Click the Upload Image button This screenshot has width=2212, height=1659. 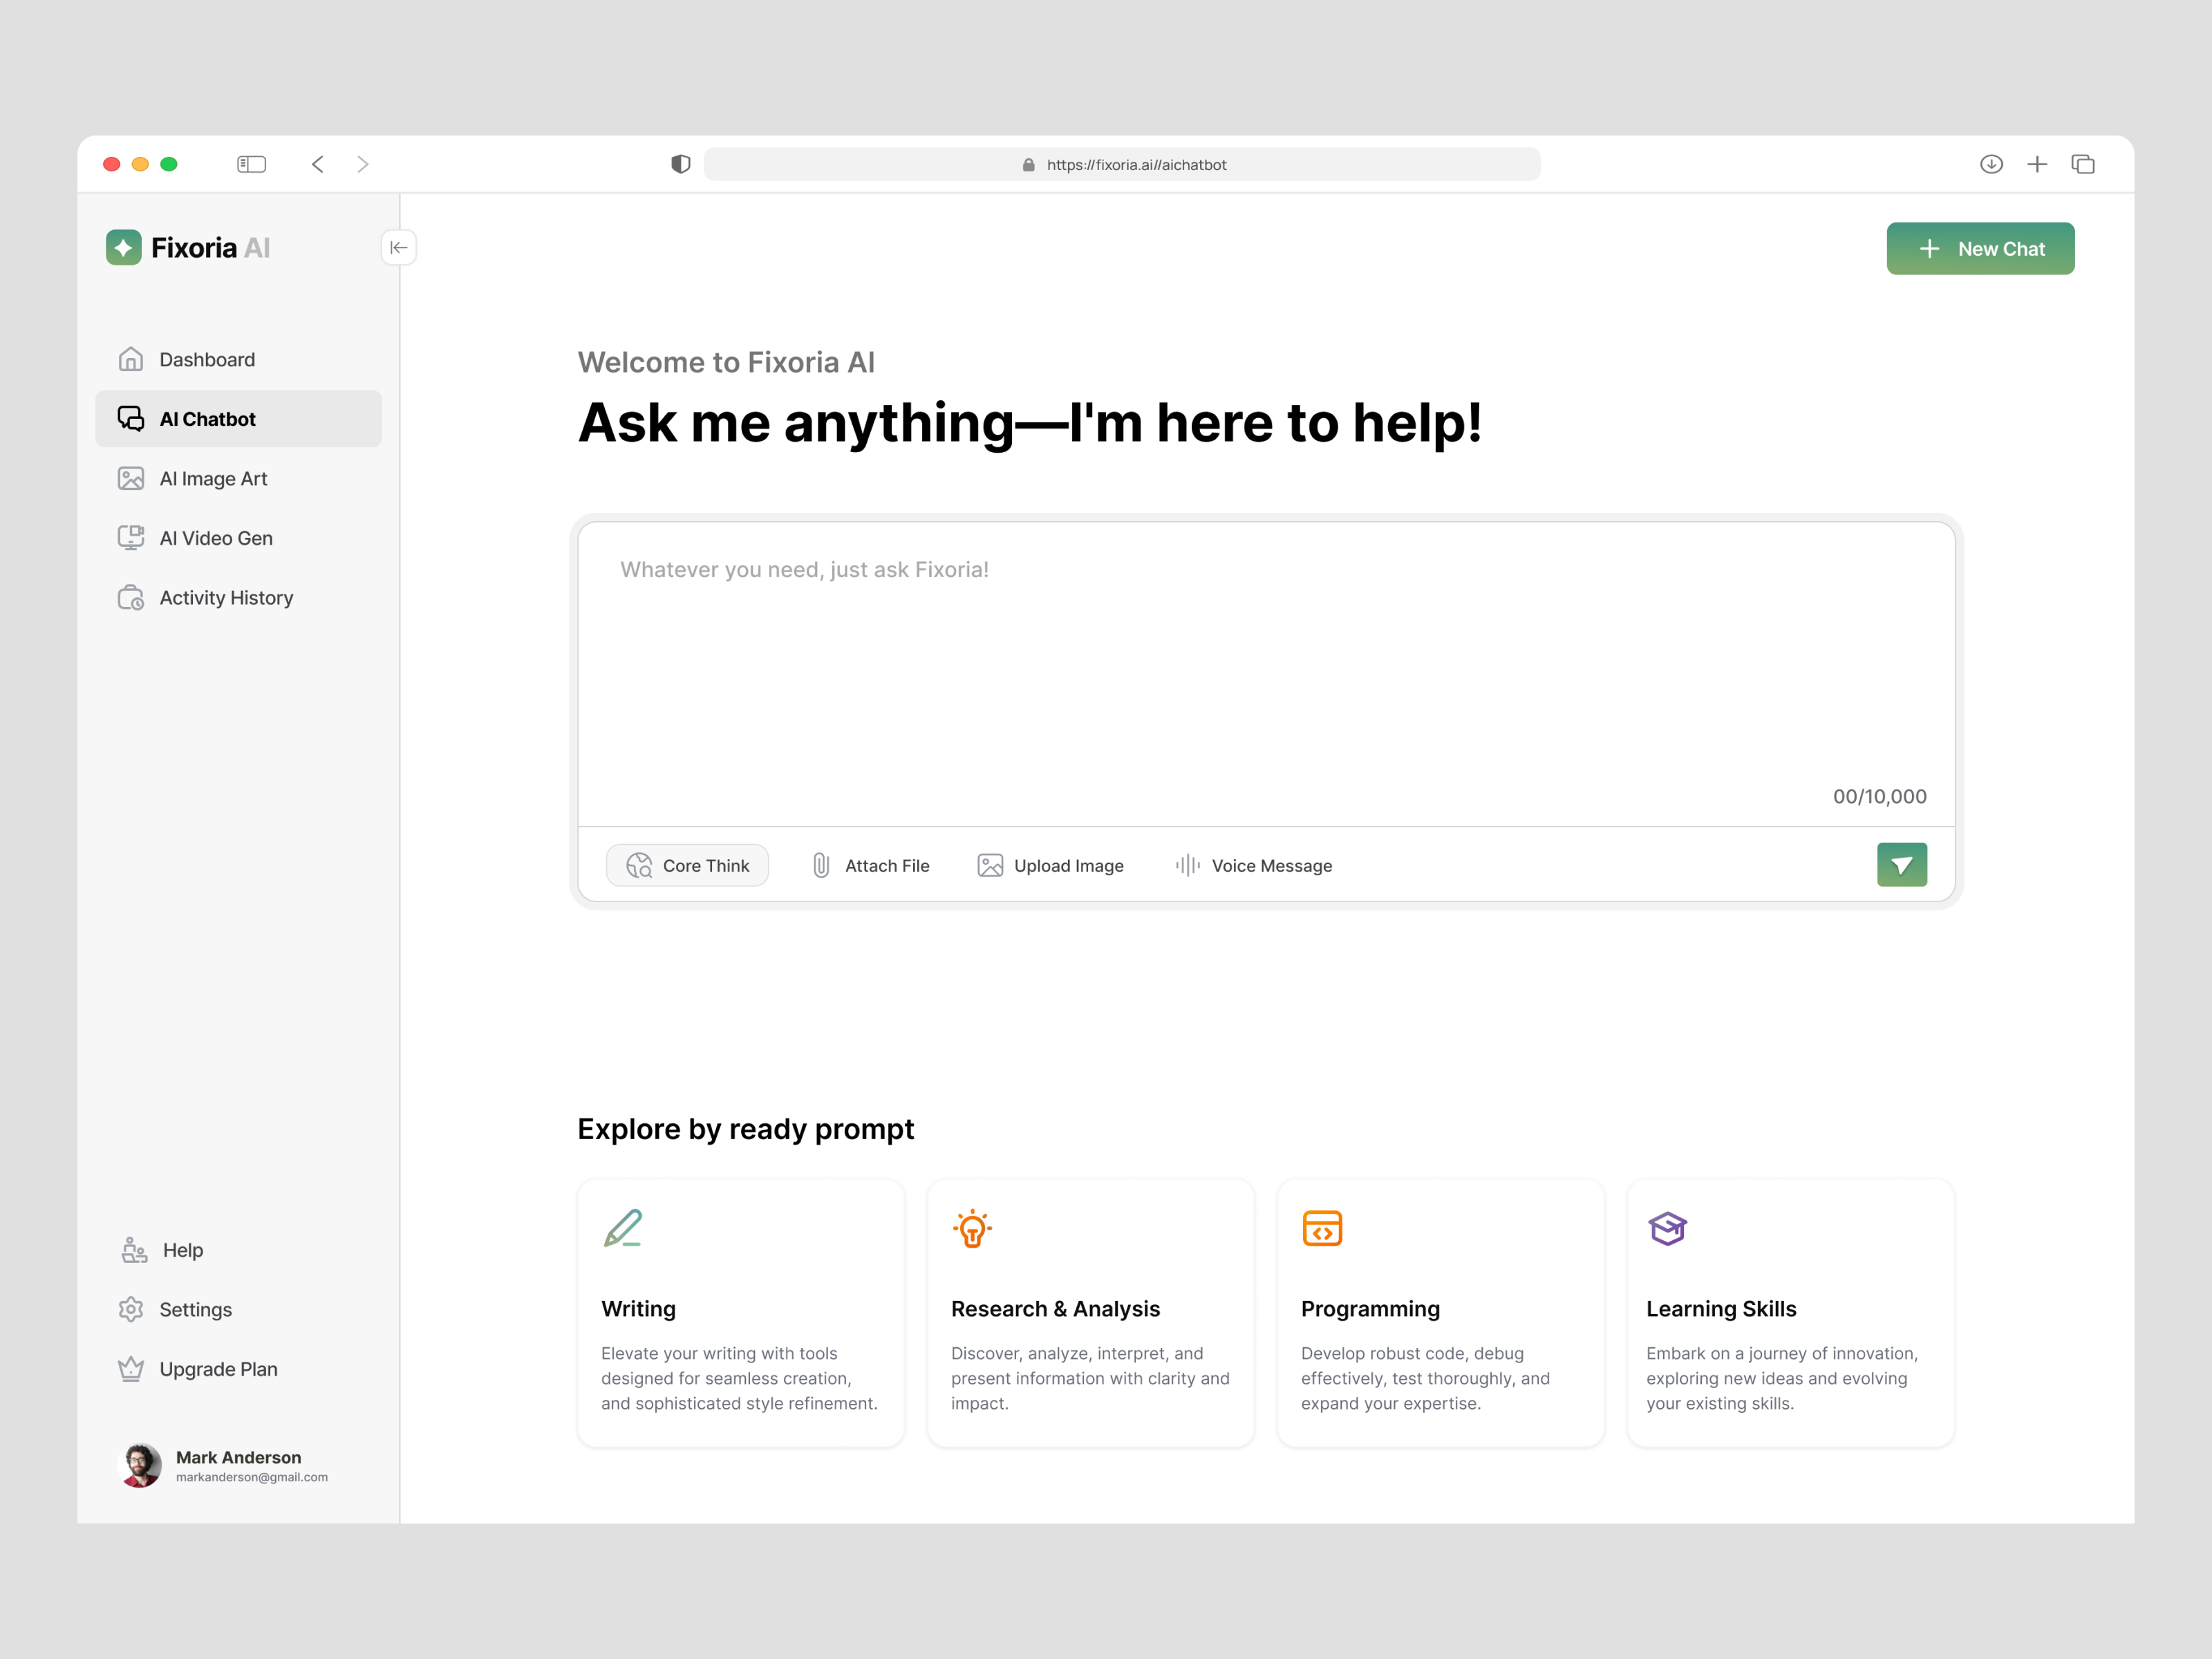[x=1050, y=866]
